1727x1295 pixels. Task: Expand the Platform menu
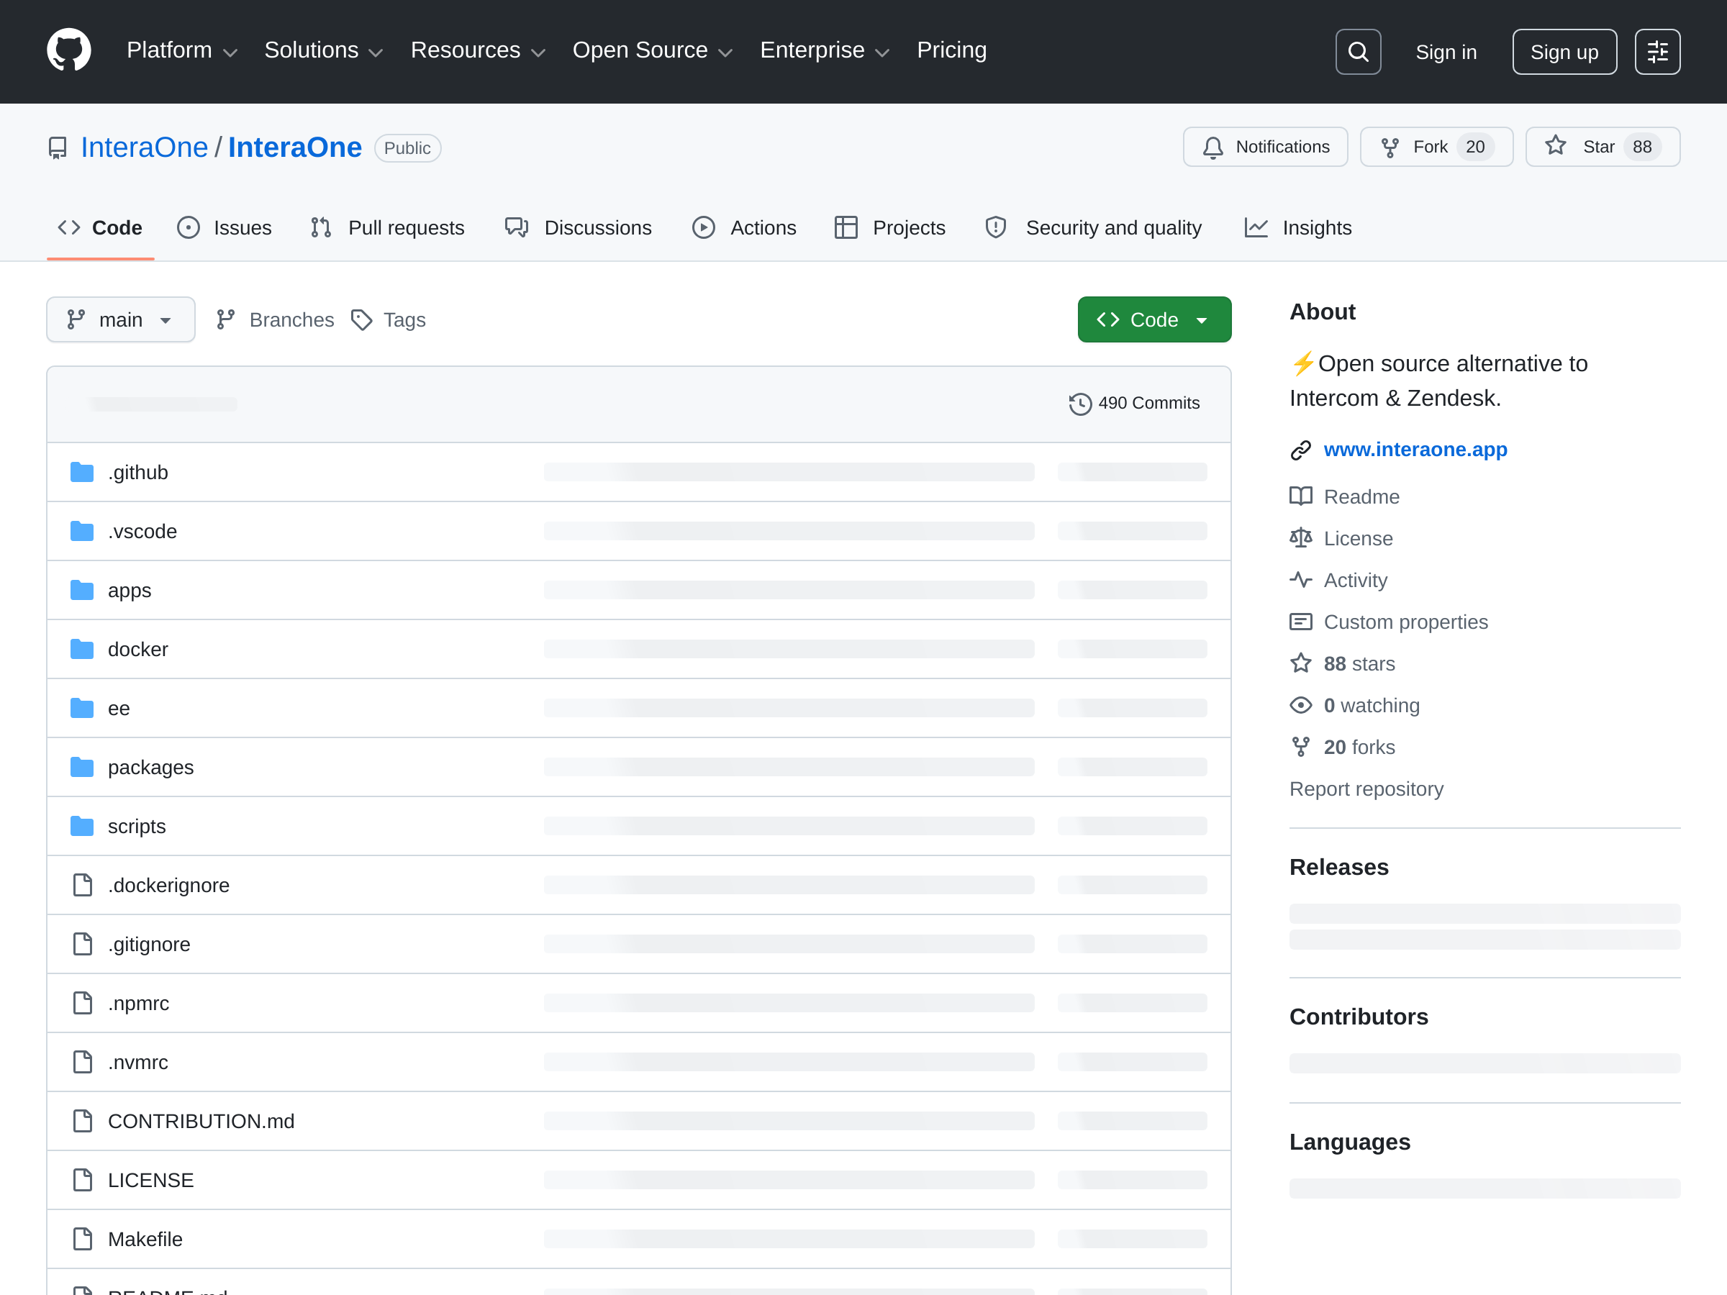pos(182,51)
